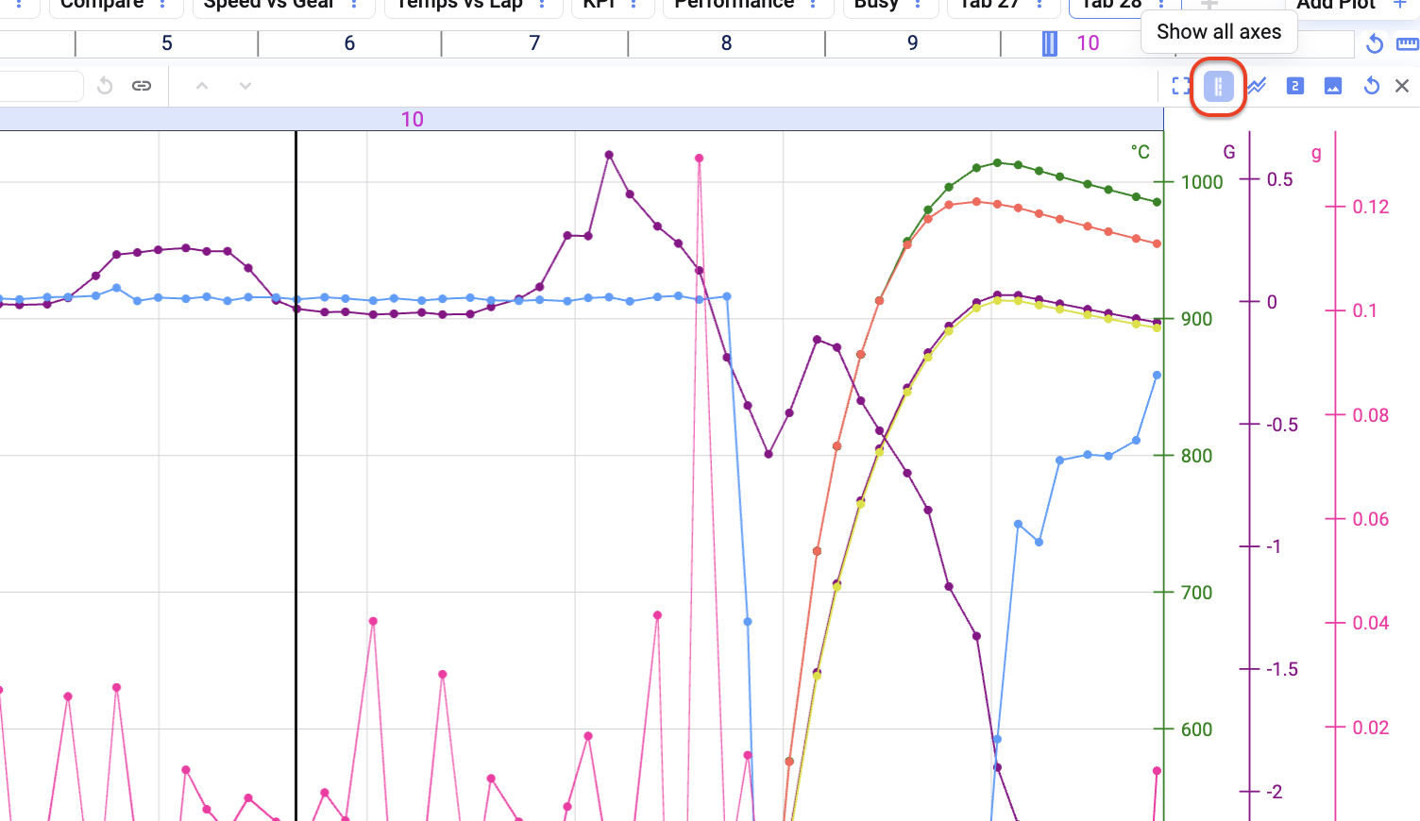Select lap 7 in the lap timeline
Viewport: 1420px width, 821px height.
click(534, 43)
